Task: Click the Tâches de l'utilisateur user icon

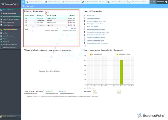Action: (1, 10)
